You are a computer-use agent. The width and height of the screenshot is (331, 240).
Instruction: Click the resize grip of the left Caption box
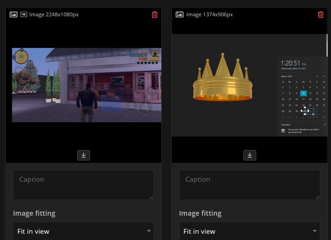coord(151,197)
